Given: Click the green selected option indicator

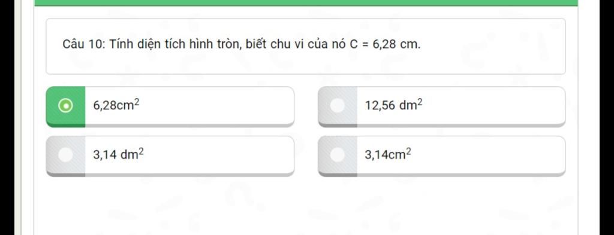Looking at the screenshot, I should tap(65, 106).
